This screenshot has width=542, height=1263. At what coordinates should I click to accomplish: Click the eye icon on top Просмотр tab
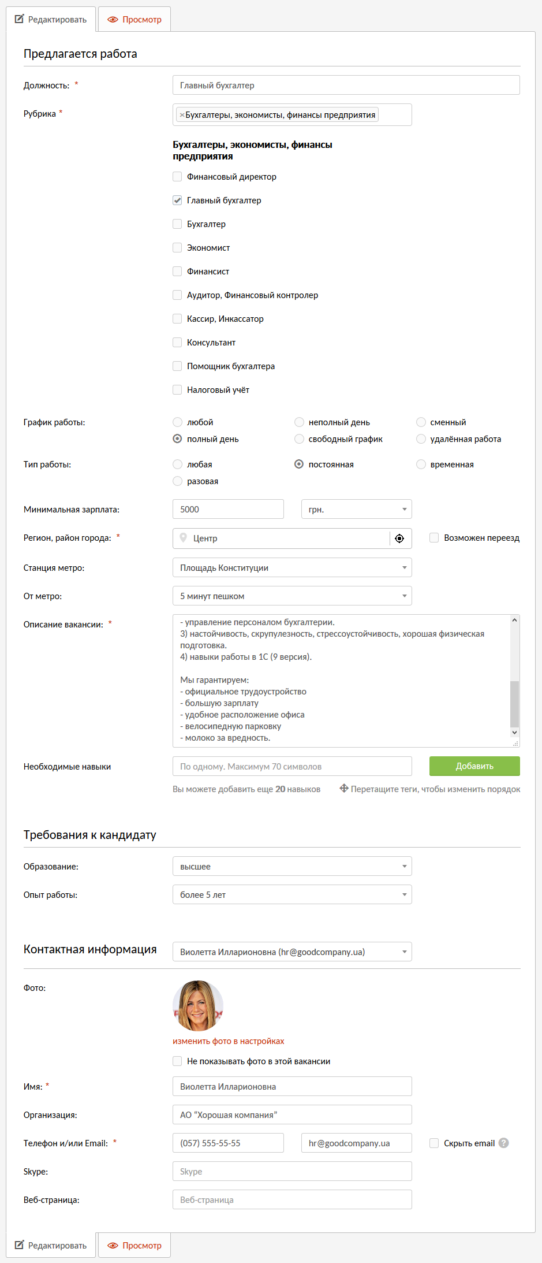pos(113,20)
